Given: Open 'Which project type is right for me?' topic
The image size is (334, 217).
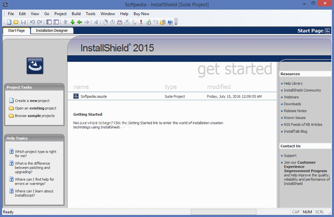Looking at the screenshot, I should pyautogui.click(x=36, y=154).
